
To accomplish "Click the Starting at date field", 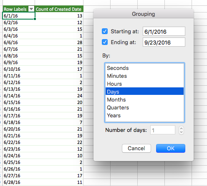I will [x=164, y=31].
